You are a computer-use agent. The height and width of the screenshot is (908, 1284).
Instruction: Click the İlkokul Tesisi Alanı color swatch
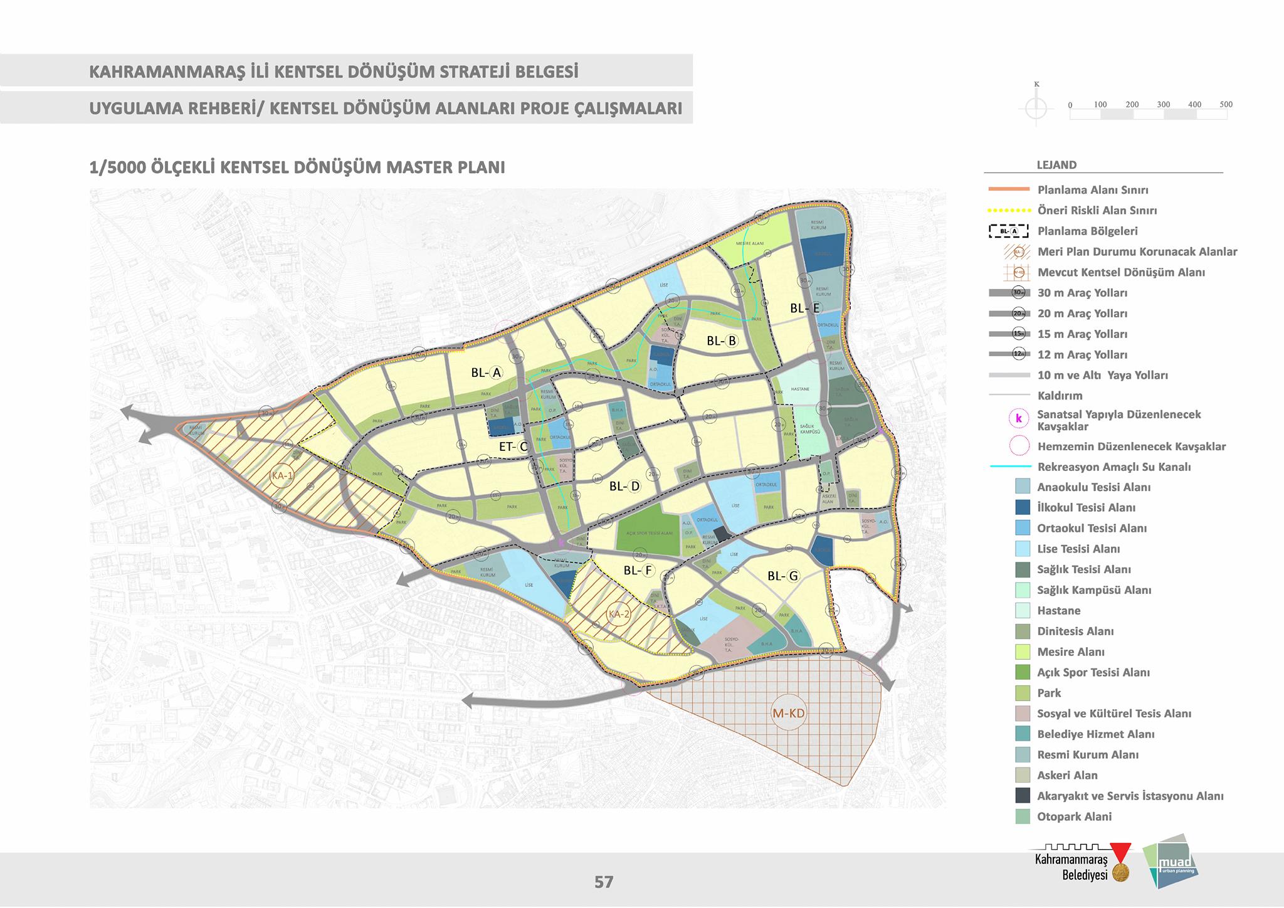(1022, 507)
